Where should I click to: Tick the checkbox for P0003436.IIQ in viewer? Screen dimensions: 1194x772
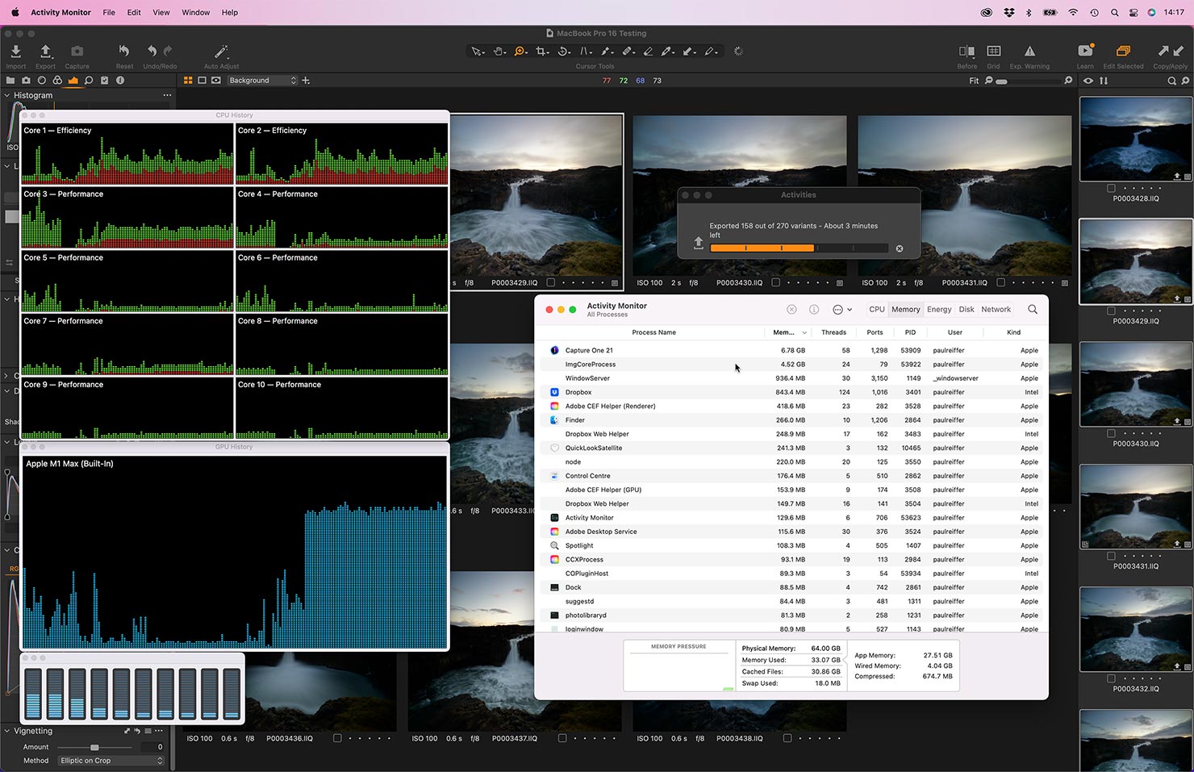point(337,738)
